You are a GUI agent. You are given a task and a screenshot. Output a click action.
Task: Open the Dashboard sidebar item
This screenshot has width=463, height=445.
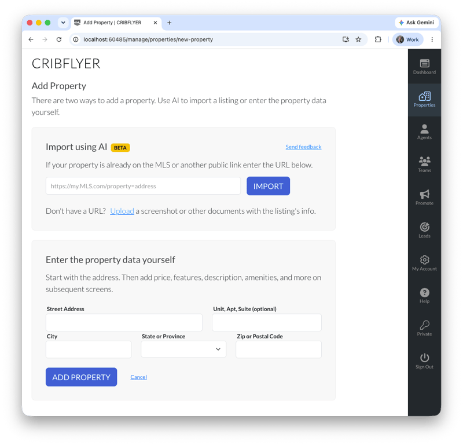424,67
